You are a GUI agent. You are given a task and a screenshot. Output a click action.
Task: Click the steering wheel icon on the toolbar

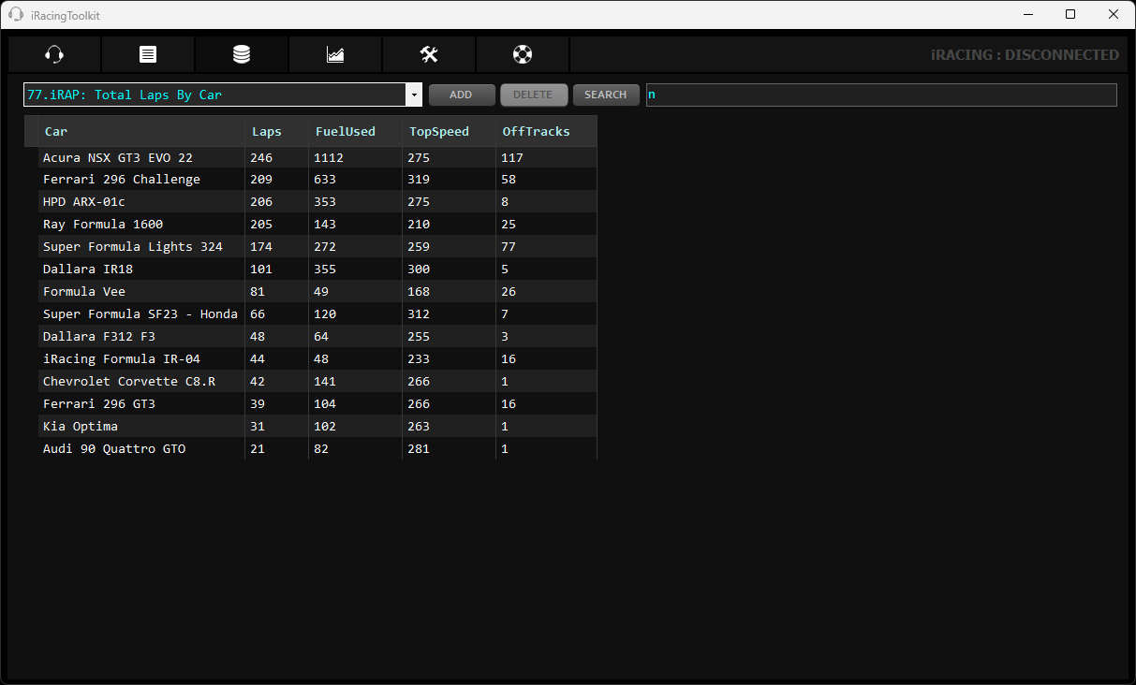(522, 54)
